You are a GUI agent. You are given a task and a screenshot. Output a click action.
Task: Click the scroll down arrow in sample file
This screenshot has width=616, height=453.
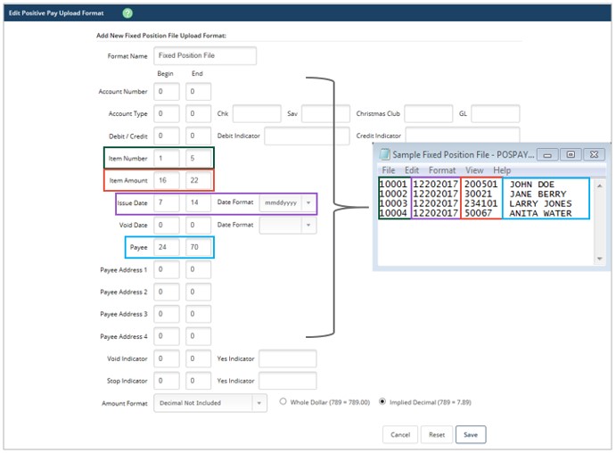point(599,259)
